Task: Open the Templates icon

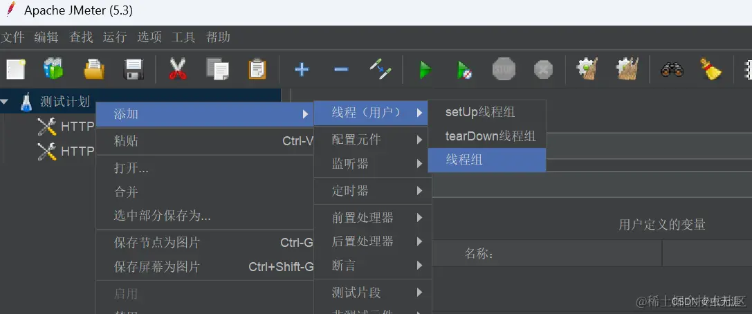Action: click(x=53, y=70)
